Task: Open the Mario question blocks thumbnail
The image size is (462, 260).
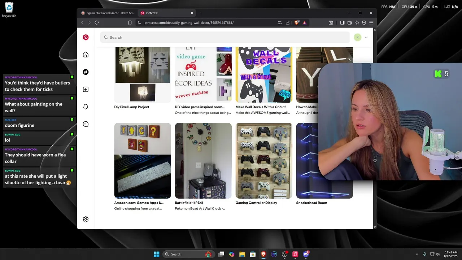Action: [x=143, y=161]
